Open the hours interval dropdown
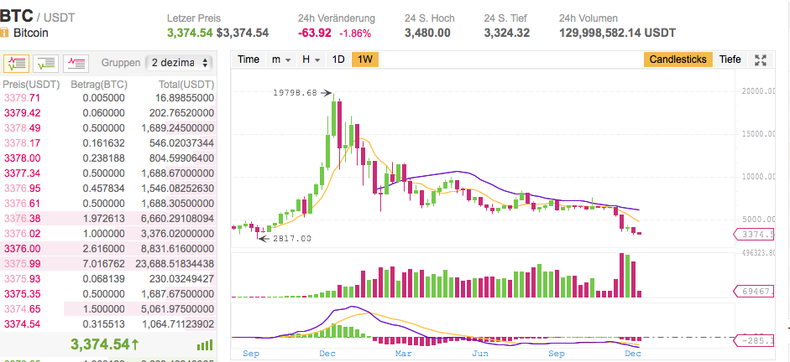Viewport: 790px width, 362px height. pos(311,59)
